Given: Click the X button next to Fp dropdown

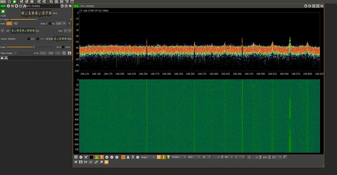Looking at the screenshot, I should coord(69,23).
